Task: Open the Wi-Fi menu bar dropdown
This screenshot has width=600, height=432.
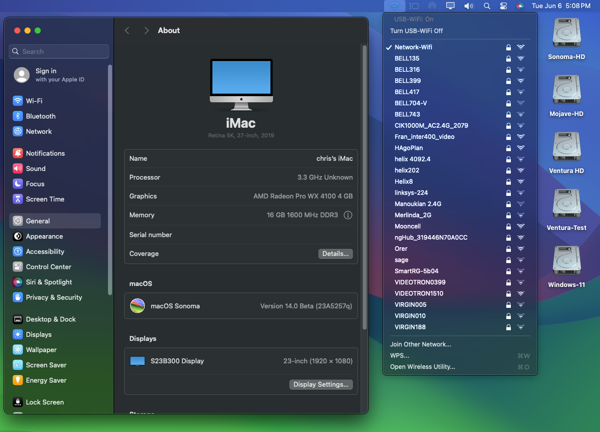Action: point(395,6)
